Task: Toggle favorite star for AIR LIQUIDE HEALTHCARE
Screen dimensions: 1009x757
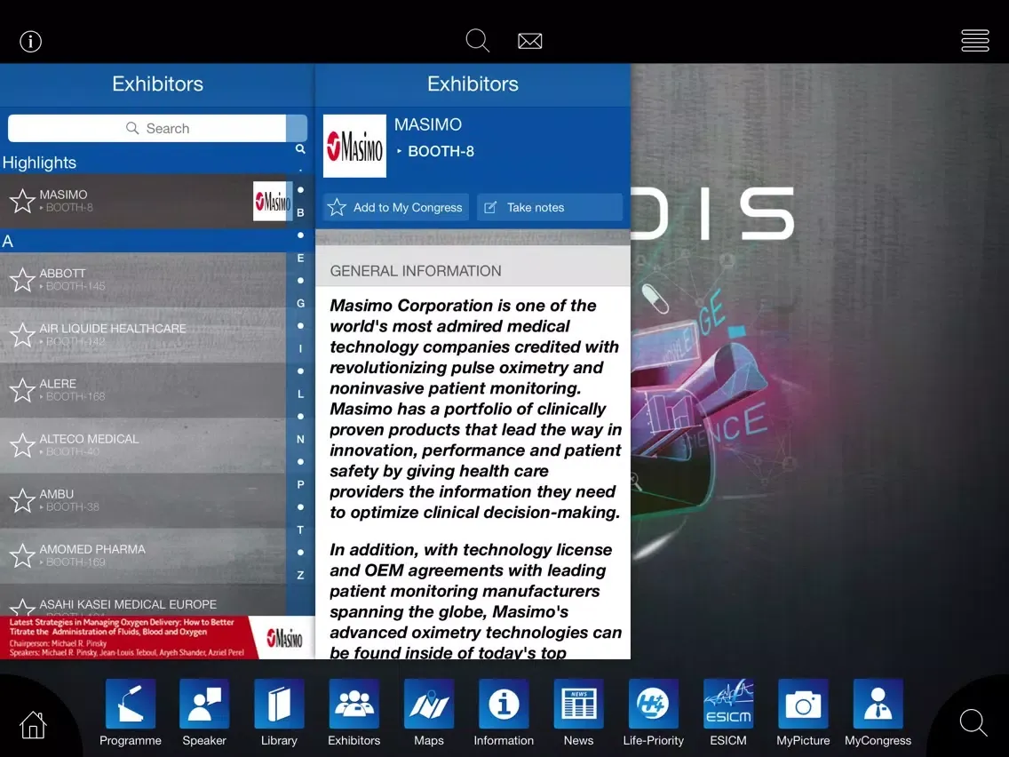Action: click(x=22, y=335)
